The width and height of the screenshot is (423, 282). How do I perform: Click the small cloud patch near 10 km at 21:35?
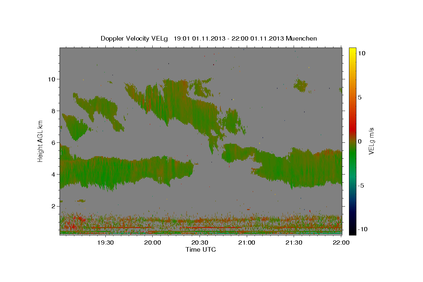click(301, 85)
